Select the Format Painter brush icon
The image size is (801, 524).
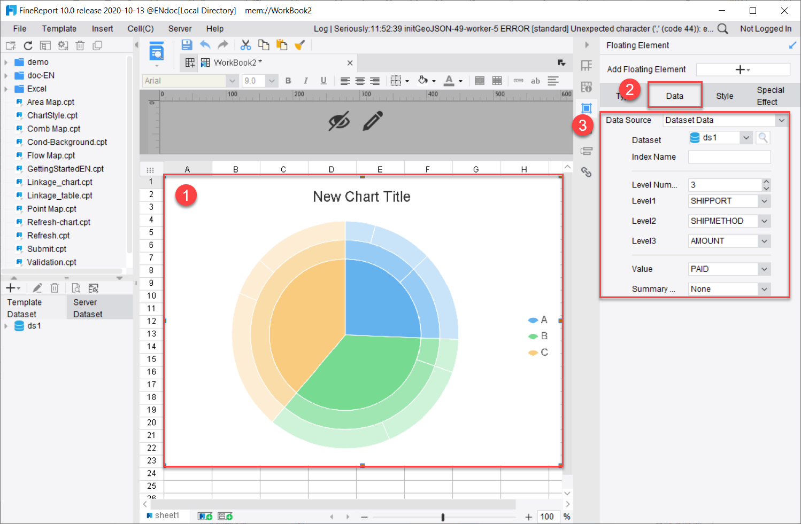(x=300, y=45)
